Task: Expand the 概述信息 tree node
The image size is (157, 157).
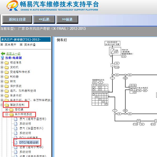Action: (2, 63)
